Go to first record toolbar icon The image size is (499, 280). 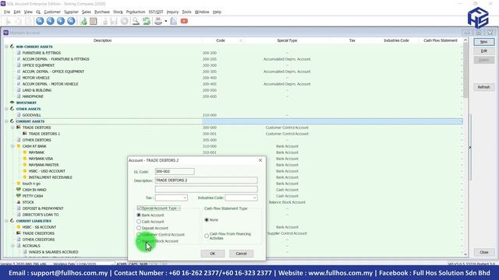pos(40,21)
